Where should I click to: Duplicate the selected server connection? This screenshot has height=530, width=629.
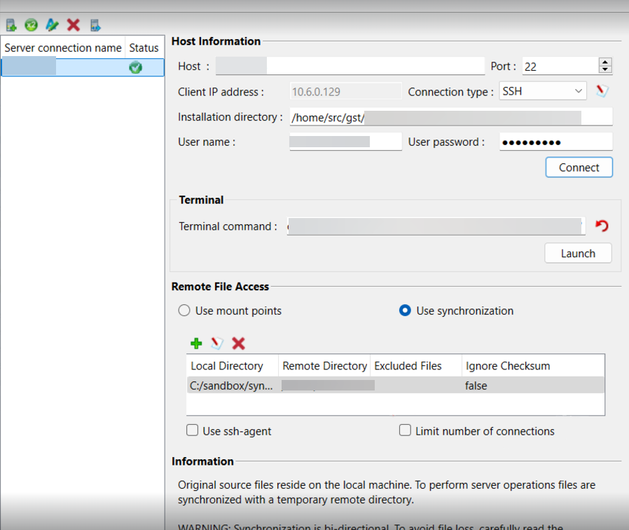tap(31, 24)
